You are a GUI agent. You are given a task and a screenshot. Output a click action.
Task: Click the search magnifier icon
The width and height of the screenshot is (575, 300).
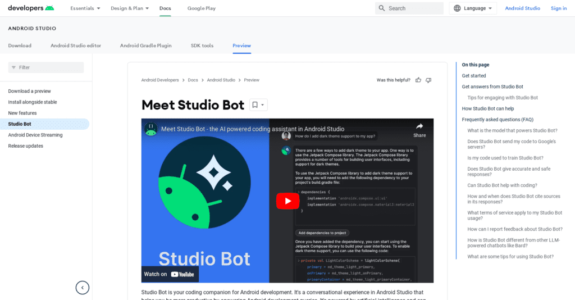(382, 8)
